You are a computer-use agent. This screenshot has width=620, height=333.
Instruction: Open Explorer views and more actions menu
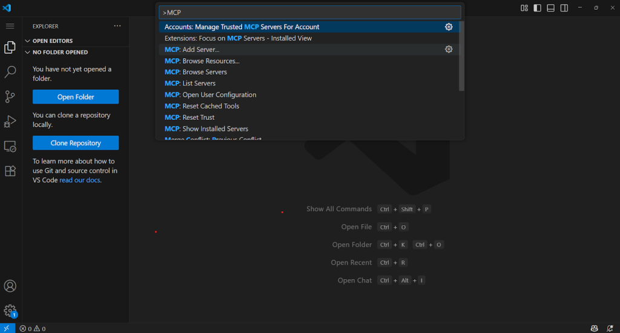117,27
